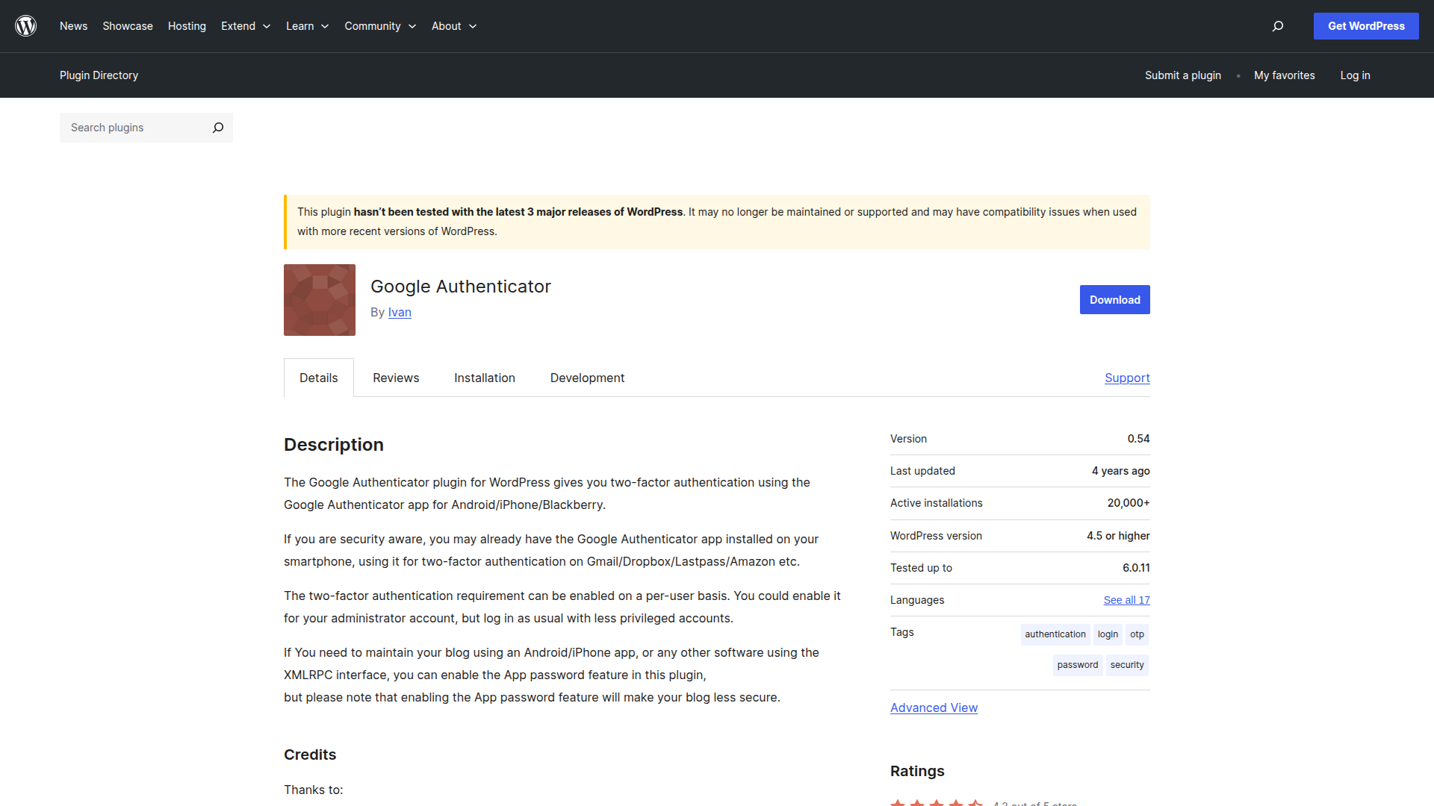Open the Plugin Directory link
Screen dimensions: 1434x806
coord(99,75)
